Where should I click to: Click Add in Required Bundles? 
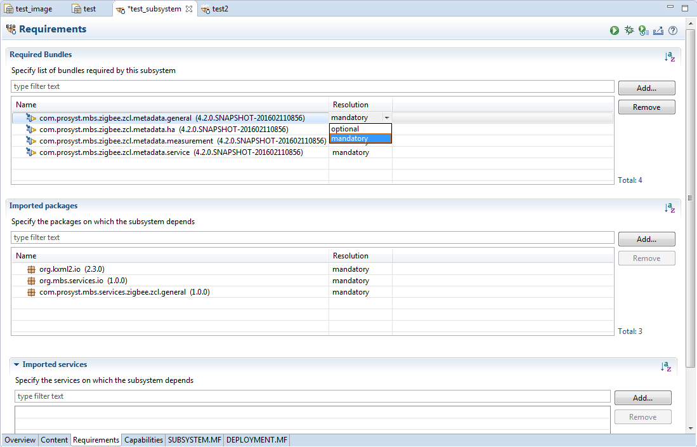point(646,88)
